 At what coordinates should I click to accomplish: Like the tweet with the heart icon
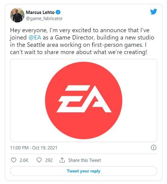(x=13, y=160)
